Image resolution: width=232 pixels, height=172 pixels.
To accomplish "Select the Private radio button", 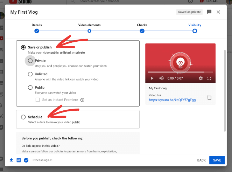I will 30,61.
